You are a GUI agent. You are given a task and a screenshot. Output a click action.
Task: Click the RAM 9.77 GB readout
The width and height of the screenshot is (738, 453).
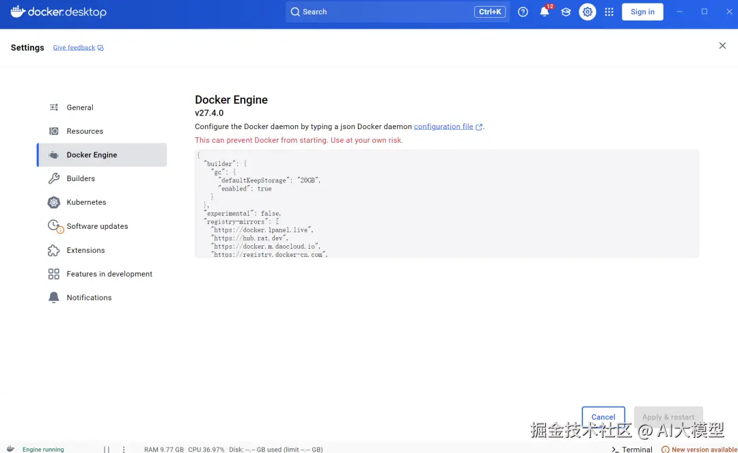point(164,449)
